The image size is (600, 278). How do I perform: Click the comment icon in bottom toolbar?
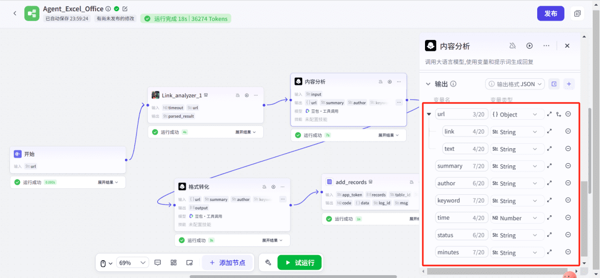[158, 262]
